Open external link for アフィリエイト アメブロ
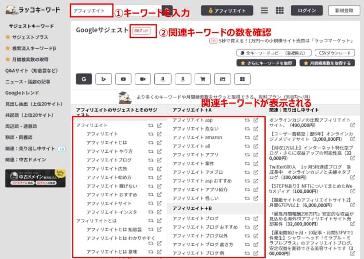The image size is (364, 259). pos(256,172)
